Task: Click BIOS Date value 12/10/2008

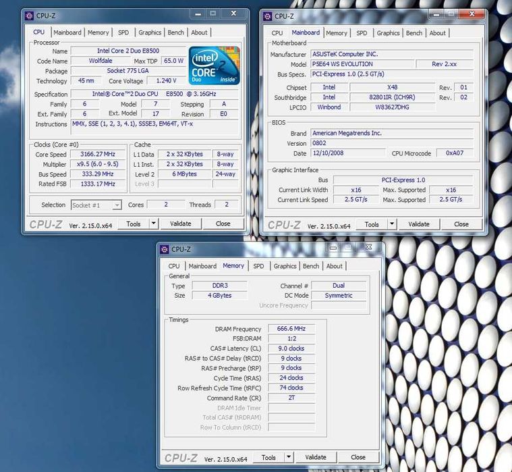Action: click(348, 153)
